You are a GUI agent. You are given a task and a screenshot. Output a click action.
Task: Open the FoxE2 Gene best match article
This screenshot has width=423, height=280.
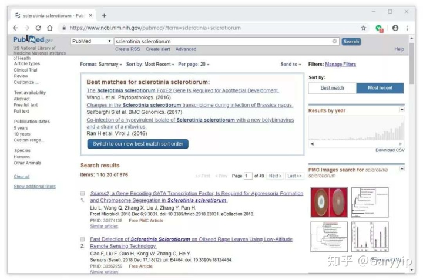click(x=183, y=90)
